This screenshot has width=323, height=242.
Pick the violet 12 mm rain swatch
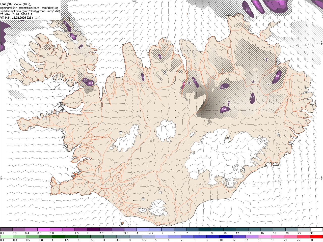(x=239, y=236)
